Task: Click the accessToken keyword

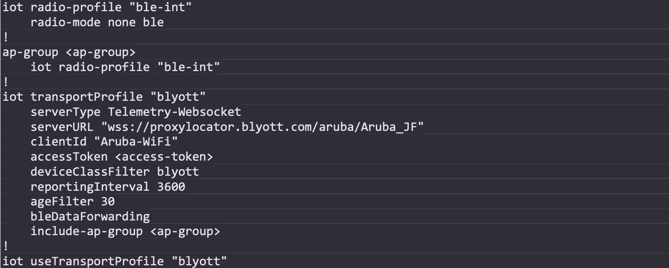Action: coord(69,156)
